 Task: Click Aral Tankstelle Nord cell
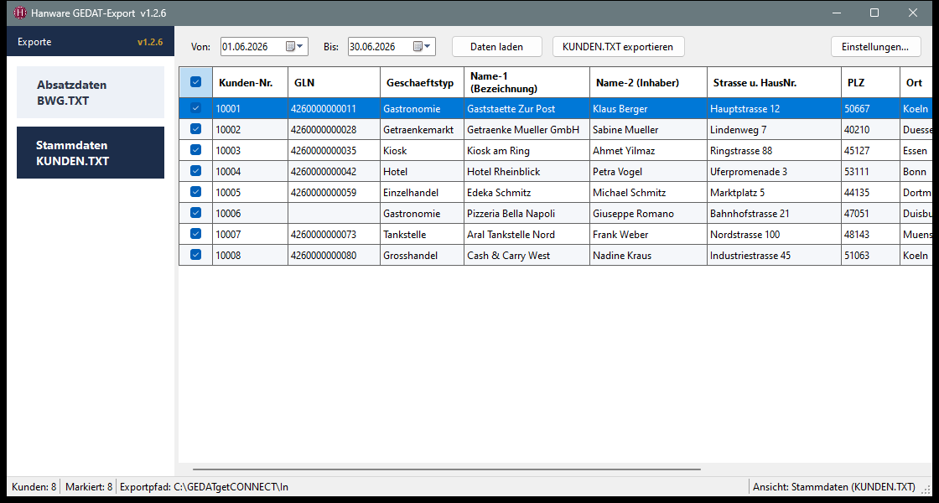527,235
